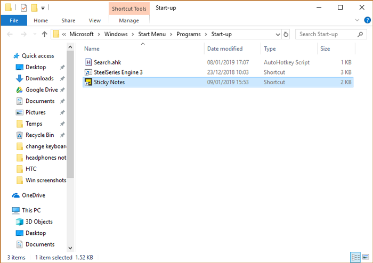Viewport: 373px width, 263px height.
Task: Open the change keyboard folder
Action: [x=46, y=146]
